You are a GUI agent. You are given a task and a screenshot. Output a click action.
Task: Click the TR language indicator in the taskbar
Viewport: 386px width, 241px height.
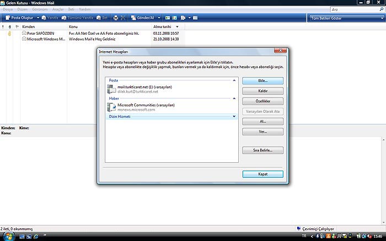click(304, 236)
